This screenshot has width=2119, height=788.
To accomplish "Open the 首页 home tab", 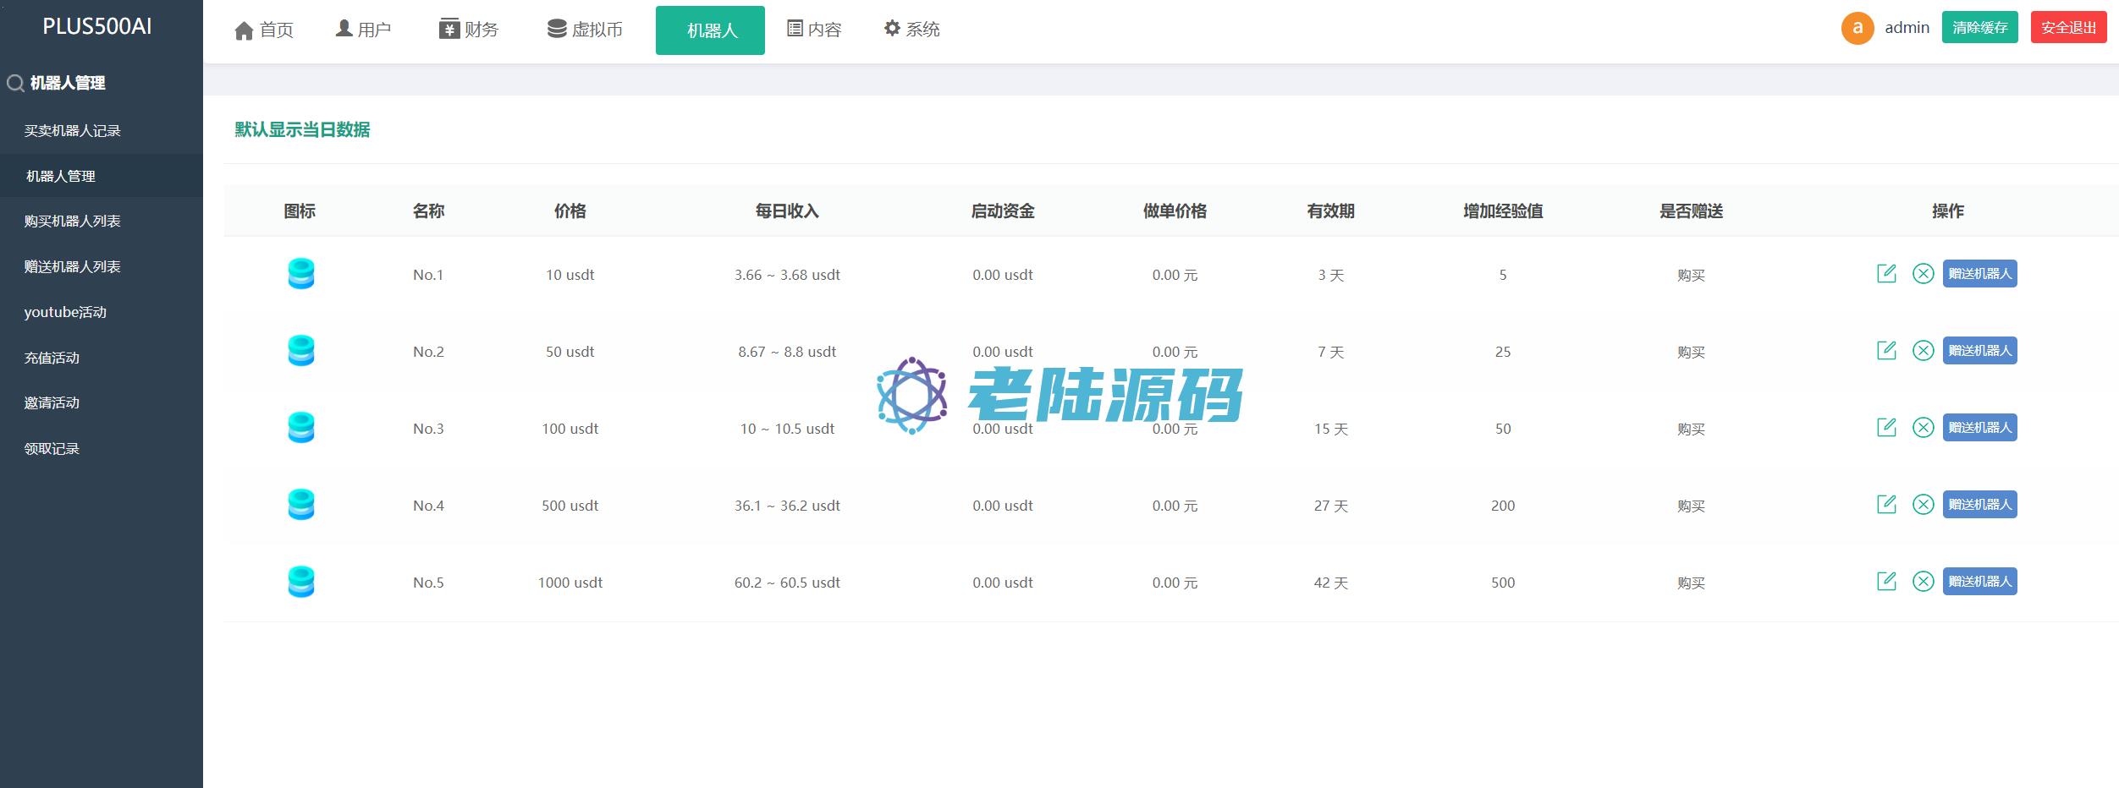I will pyautogui.click(x=264, y=30).
